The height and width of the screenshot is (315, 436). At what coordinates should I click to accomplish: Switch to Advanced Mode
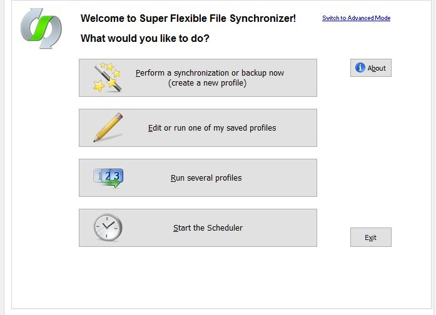point(356,18)
